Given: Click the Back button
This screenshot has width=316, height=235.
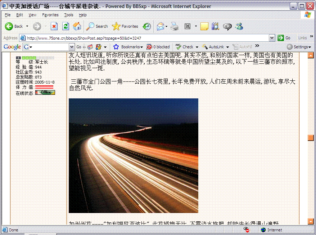Looking at the screenshot, I should [14, 26].
